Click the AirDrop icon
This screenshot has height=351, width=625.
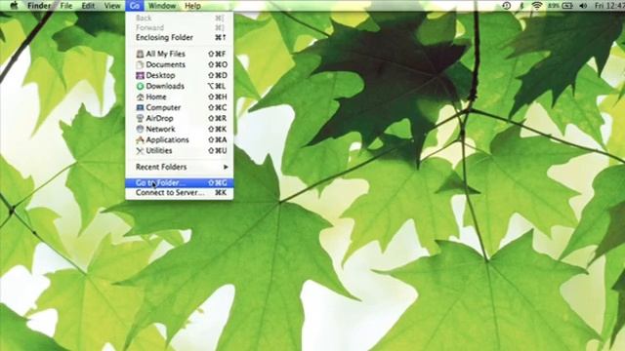(140, 118)
